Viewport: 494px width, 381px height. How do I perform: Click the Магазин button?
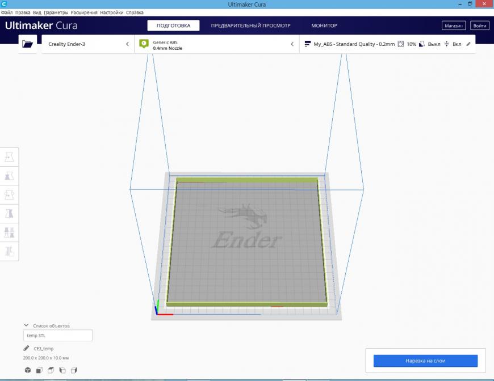pos(454,26)
